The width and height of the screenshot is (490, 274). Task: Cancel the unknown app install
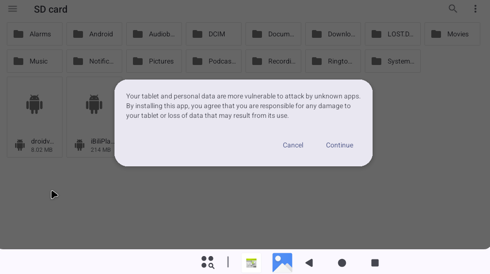(293, 145)
